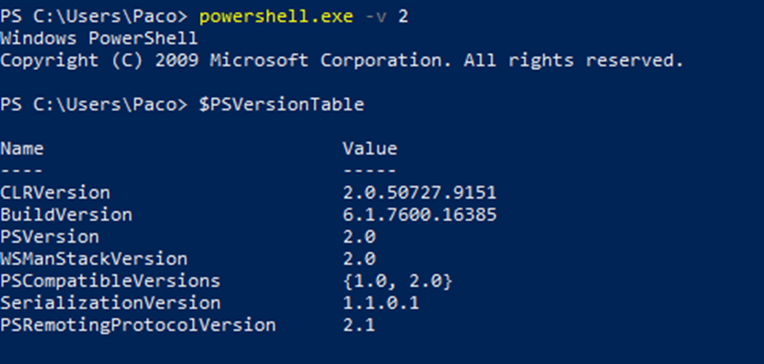Viewport: 764px width, 364px height.
Task: Click the PSRemotingProtocolVersion row name
Action: [138, 325]
